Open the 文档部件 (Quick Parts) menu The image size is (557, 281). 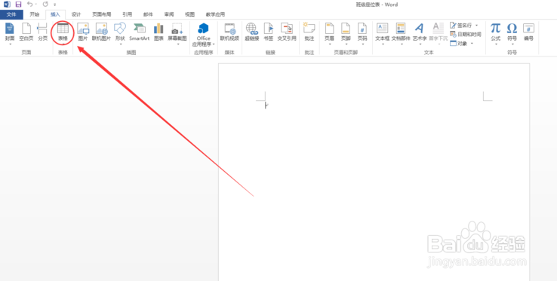point(401,34)
